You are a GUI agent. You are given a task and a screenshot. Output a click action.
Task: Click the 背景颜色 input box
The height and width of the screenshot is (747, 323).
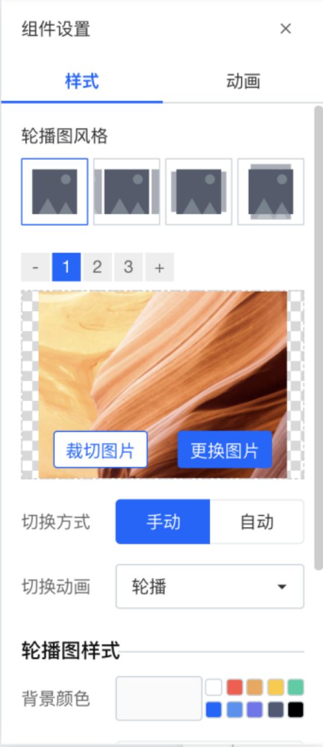point(159,699)
